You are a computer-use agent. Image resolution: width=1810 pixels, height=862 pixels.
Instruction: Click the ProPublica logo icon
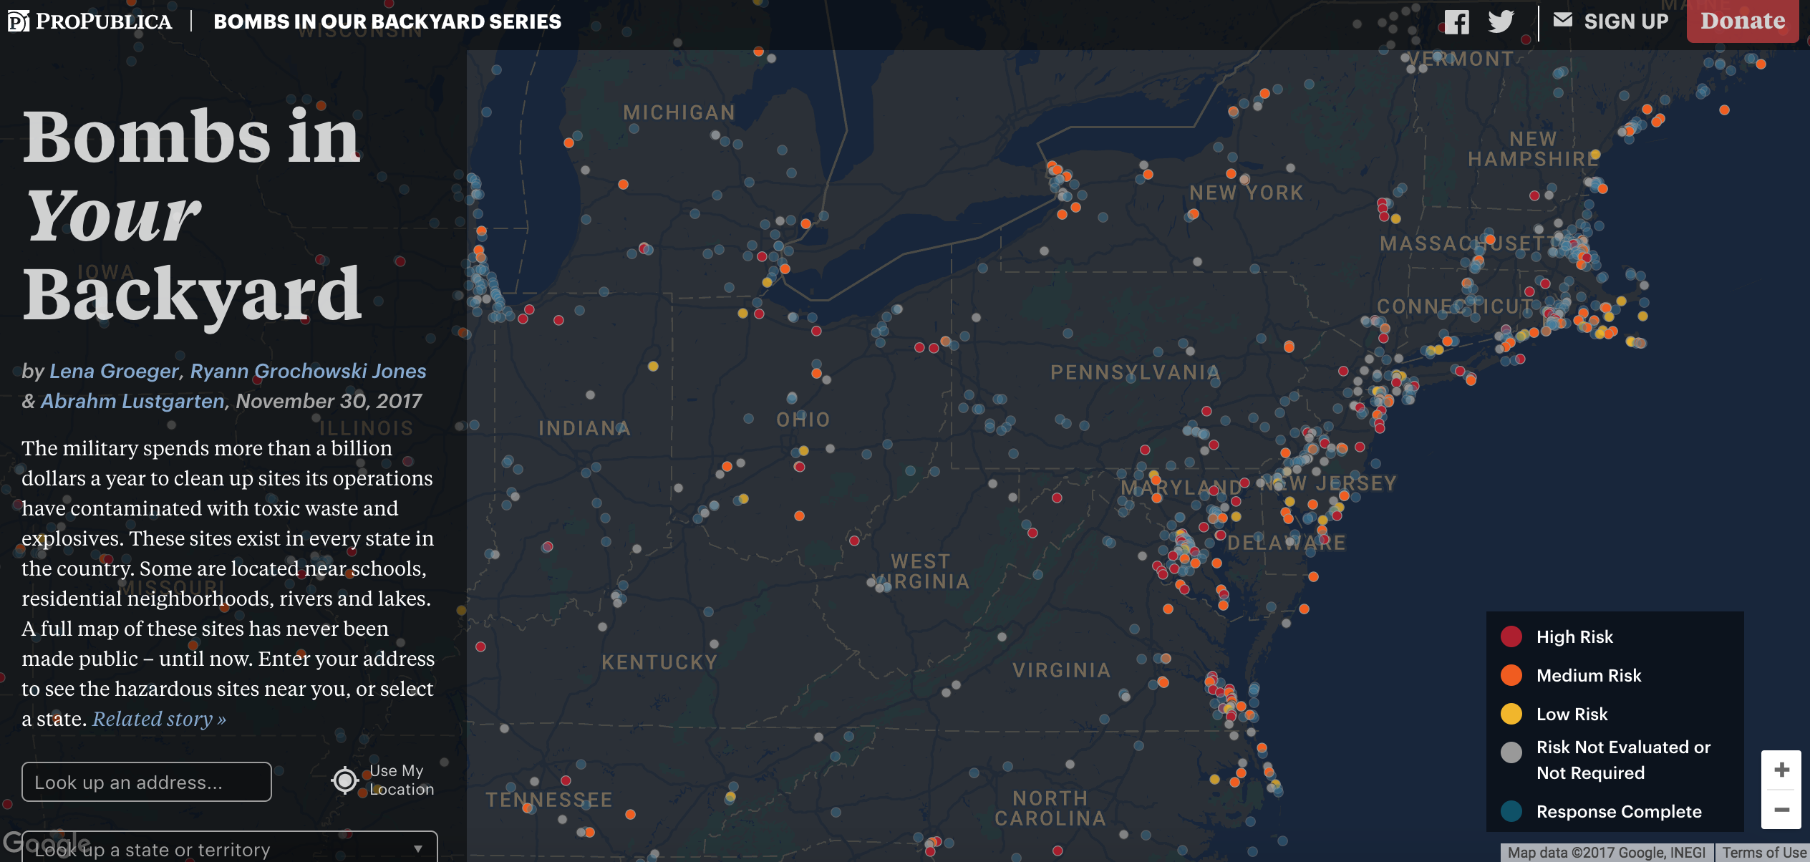[x=18, y=21]
